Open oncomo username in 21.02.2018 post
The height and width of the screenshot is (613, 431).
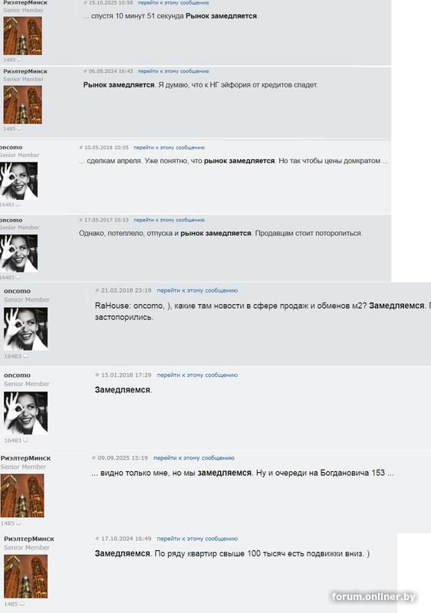[x=17, y=291]
